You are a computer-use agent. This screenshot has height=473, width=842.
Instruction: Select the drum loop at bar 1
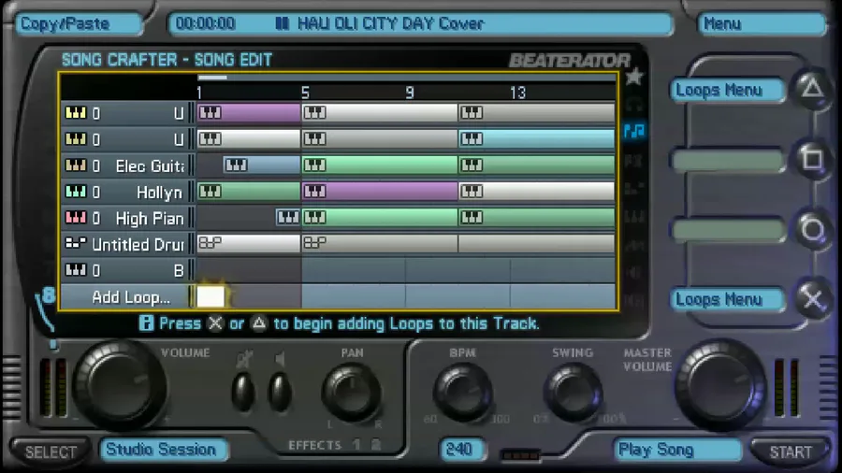(x=249, y=243)
